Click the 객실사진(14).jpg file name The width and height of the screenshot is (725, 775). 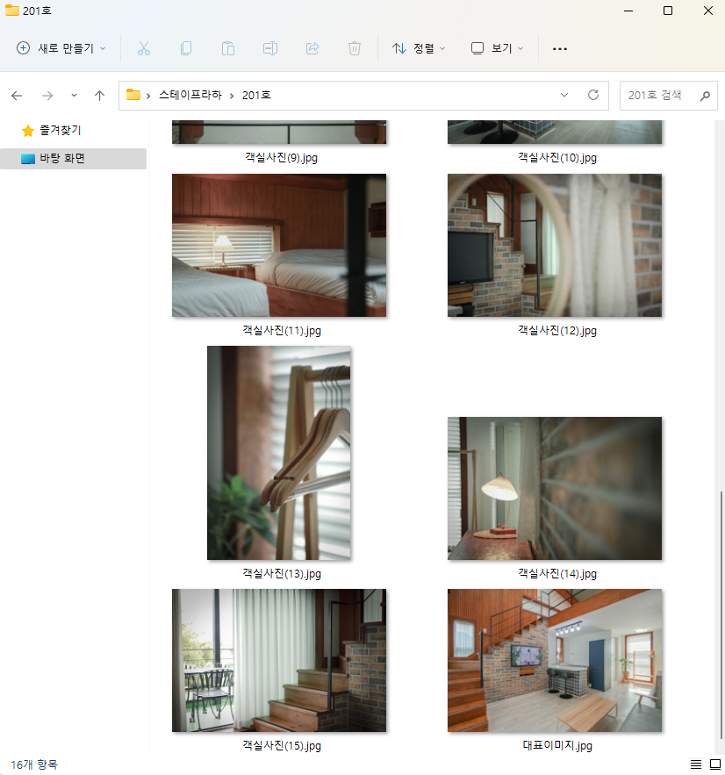[x=557, y=574]
